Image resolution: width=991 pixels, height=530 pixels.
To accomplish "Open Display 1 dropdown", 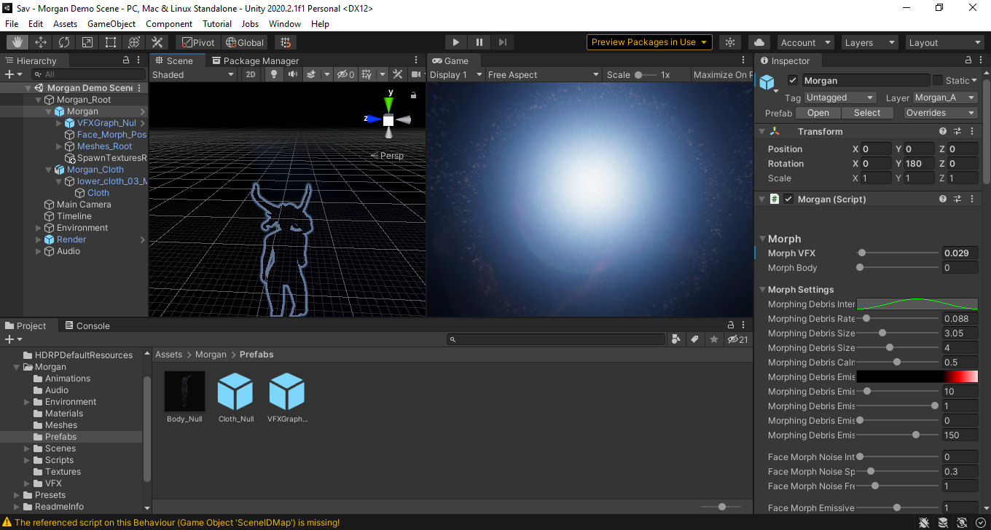I will (x=456, y=74).
